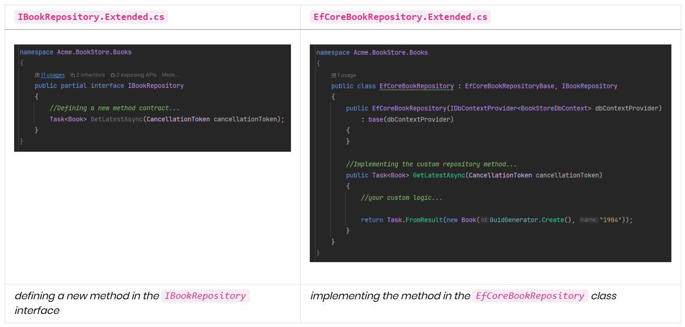Click the "2 exposing APIs" code lens hint
Viewport: 685px width, 327px height.
[x=137, y=75]
